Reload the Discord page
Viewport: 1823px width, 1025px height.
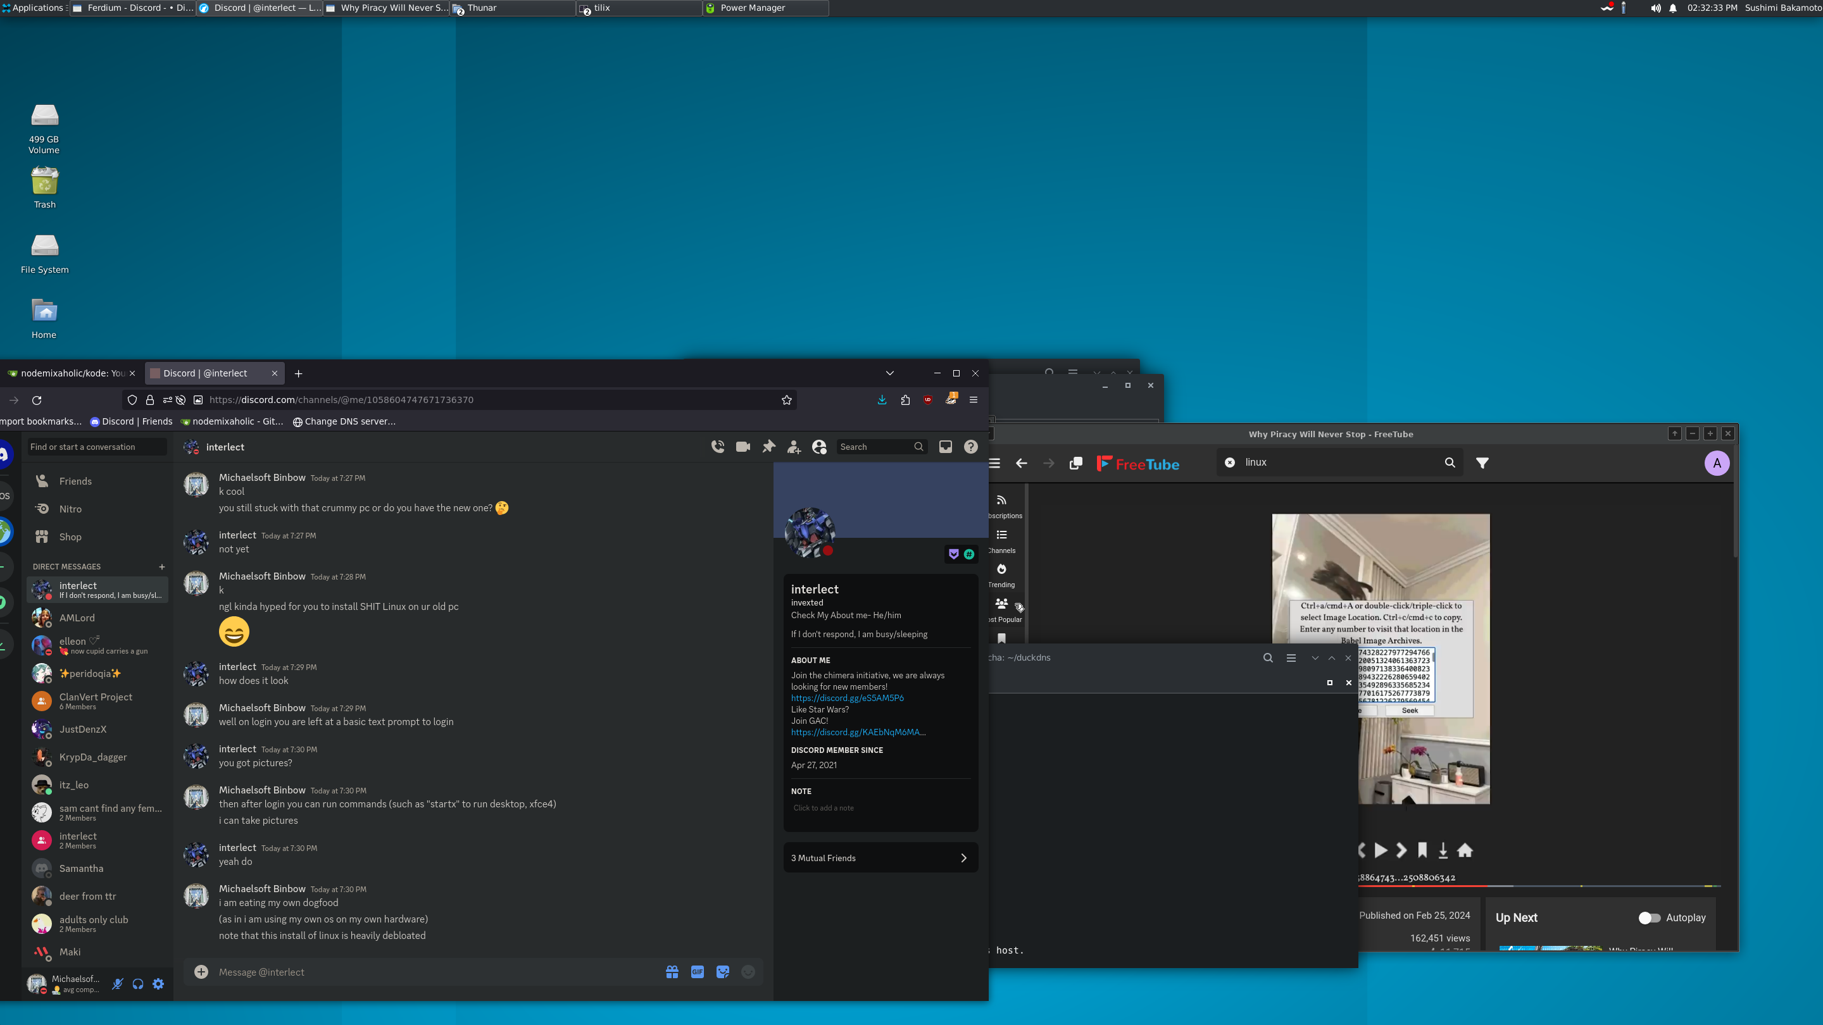click(37, 400)
